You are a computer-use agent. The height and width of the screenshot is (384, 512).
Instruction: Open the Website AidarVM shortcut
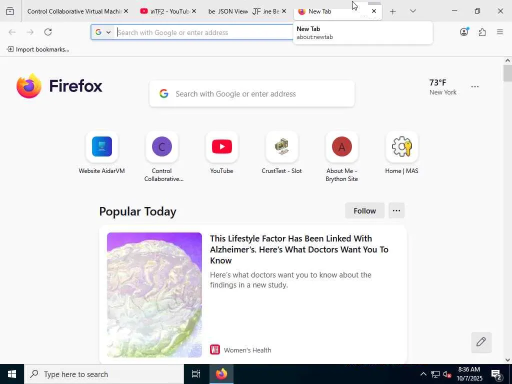click(x=102, y=153)
